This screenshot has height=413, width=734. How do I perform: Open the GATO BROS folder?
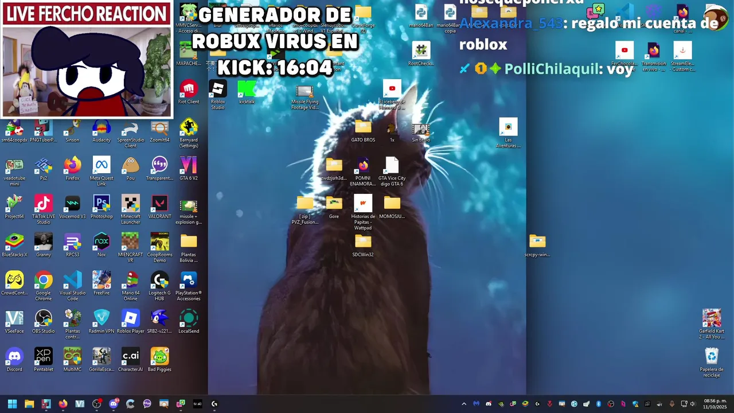(363, 131)
